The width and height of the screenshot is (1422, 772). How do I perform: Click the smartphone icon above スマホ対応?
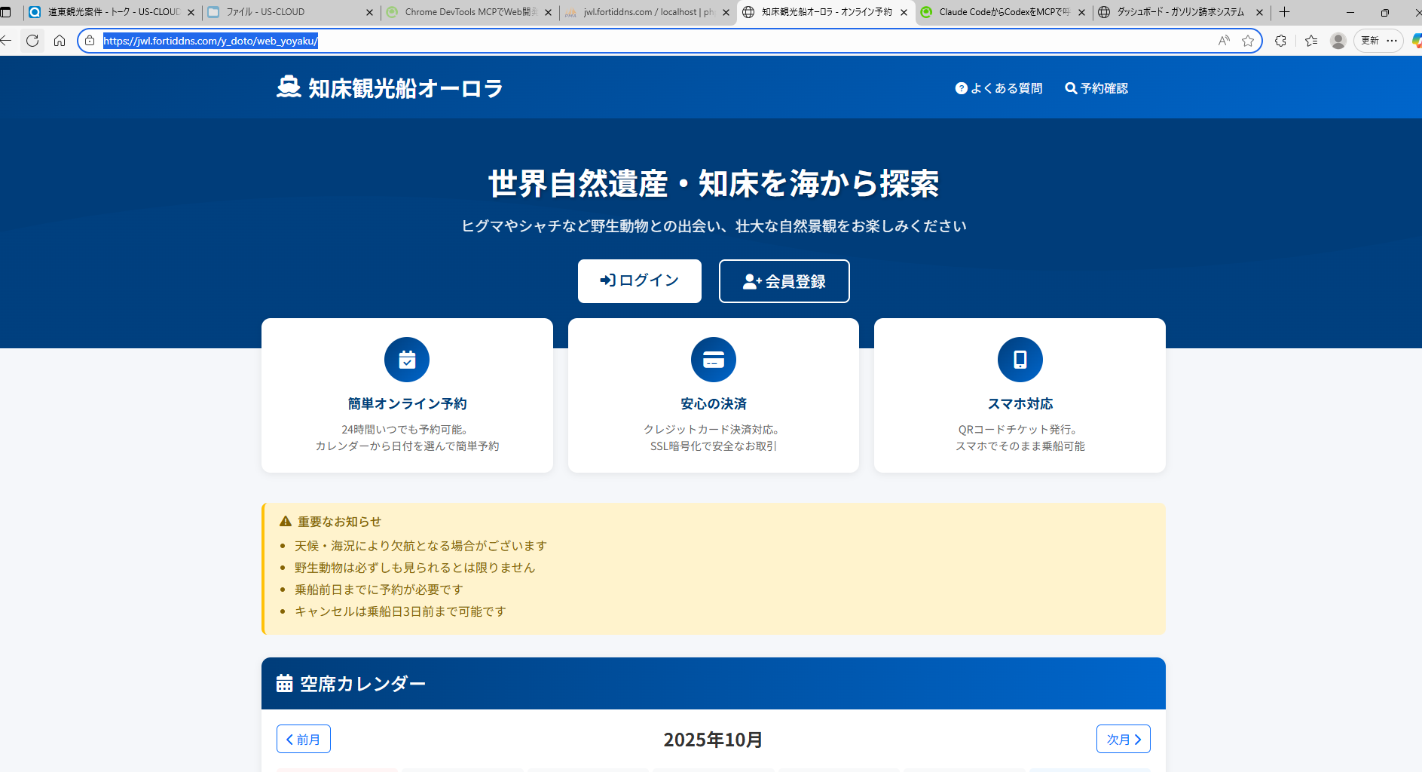[x=1020, y=360]
